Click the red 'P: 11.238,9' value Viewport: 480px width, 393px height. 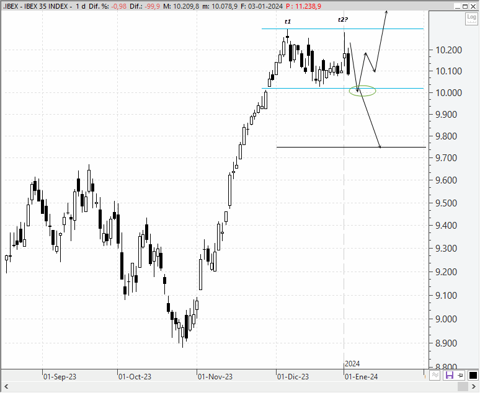303,6
